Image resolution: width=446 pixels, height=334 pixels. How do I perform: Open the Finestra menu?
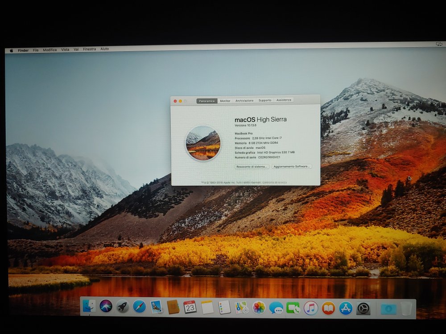tap(89, 49)
